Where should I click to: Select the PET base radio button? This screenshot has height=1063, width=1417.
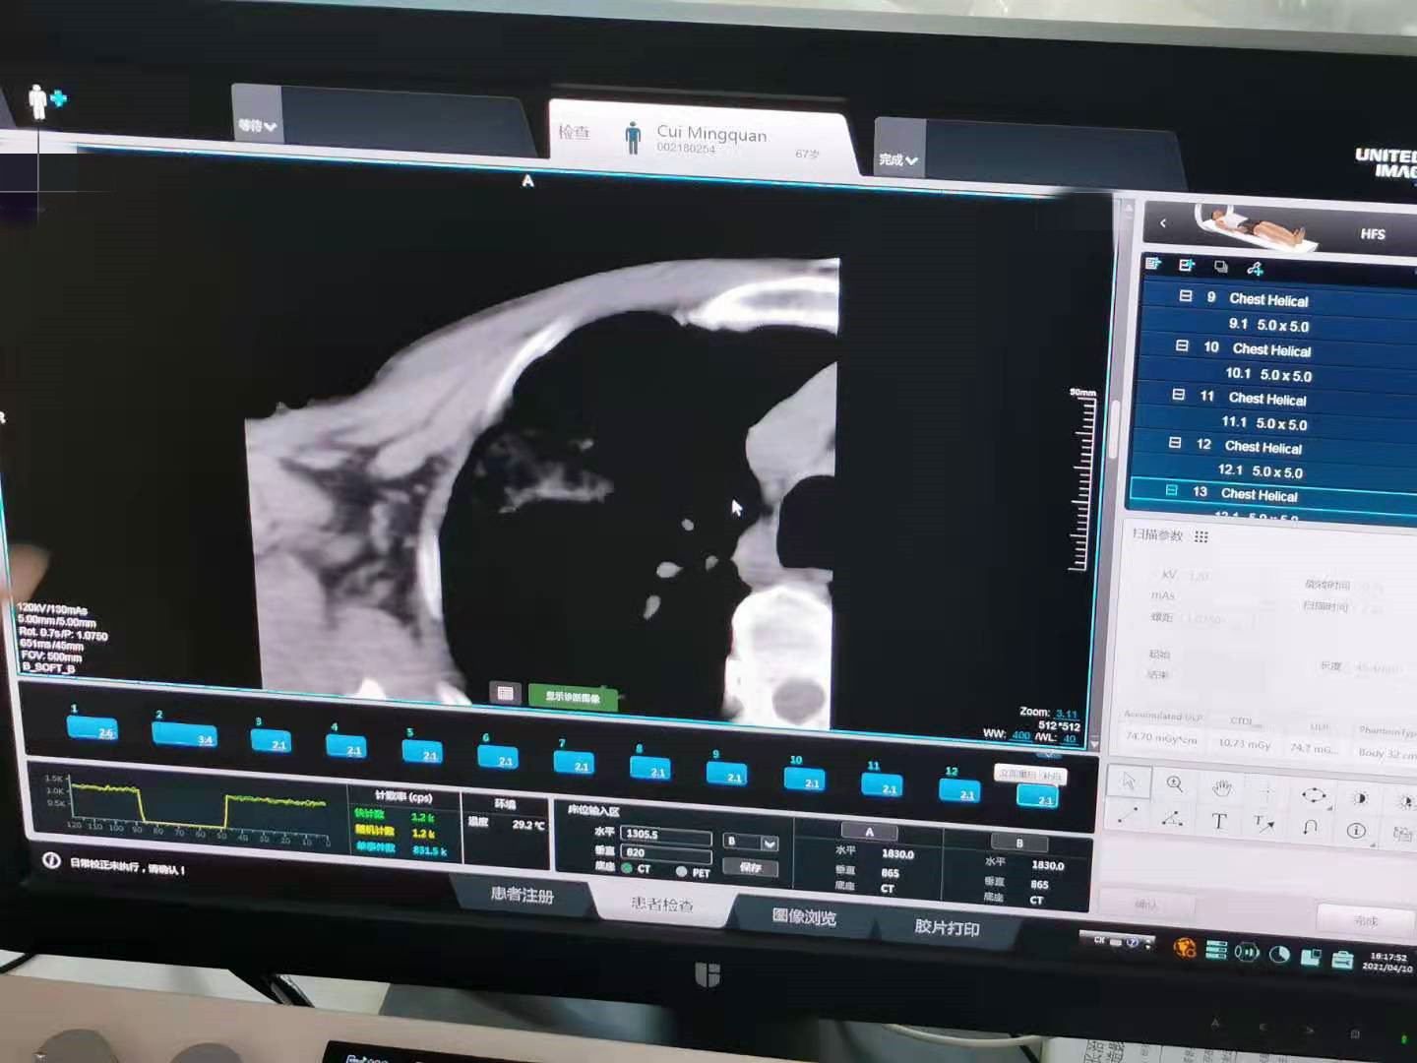(x=681, y=871)
